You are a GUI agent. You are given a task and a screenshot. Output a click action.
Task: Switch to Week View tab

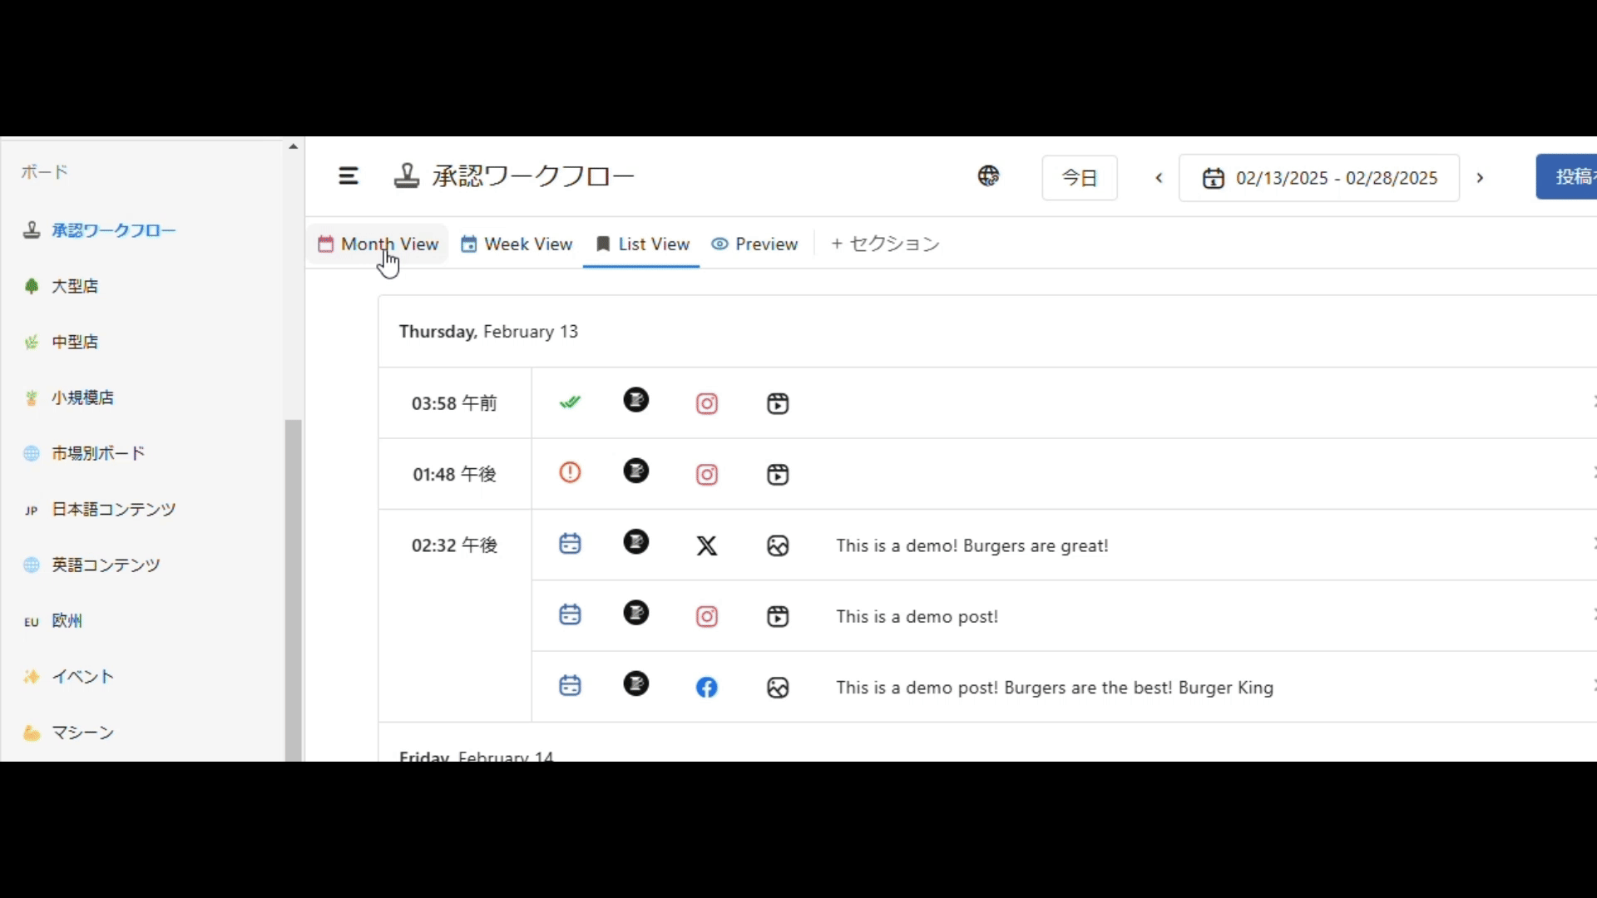tap(517, 244)
